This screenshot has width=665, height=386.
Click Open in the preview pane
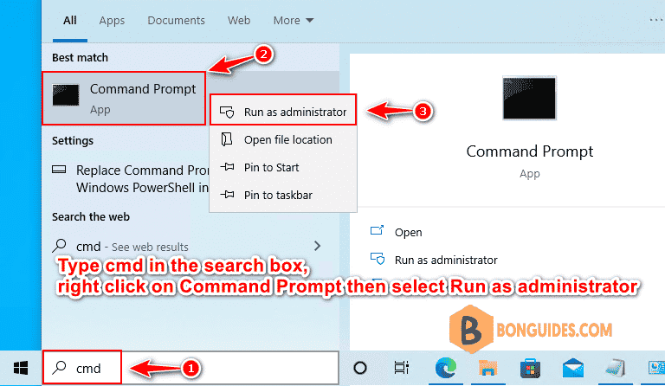408,232
